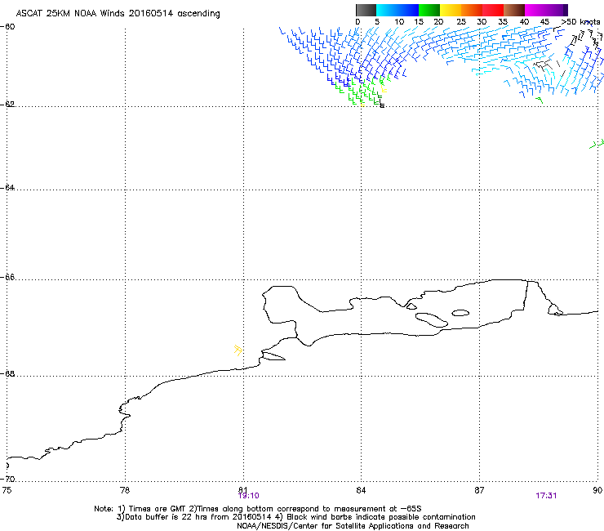The height and width of the screenshot is (531, 604).
Task: Click the small island outline southwest of the ice shelf
Action: (x=274, y=356)
